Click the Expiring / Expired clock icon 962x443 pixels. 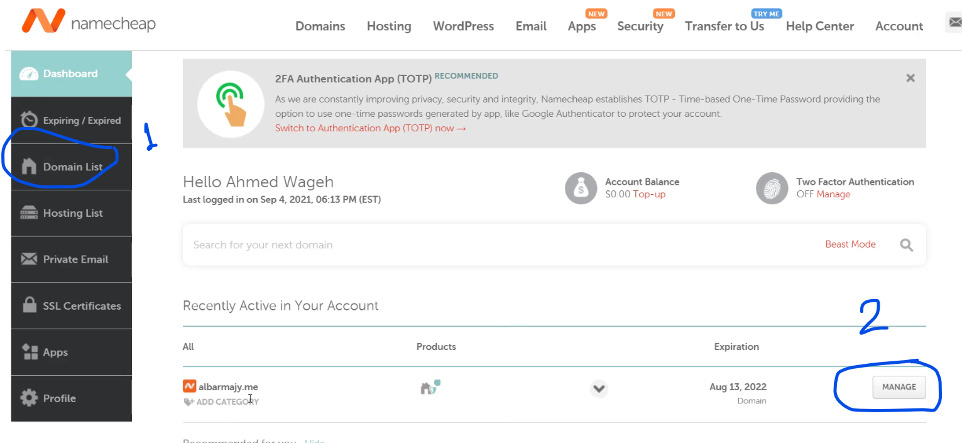[29, 120]
